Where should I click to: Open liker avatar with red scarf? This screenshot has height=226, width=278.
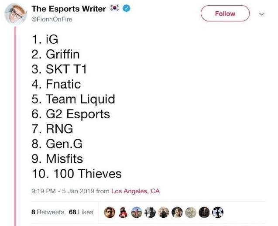coord(123,212)
